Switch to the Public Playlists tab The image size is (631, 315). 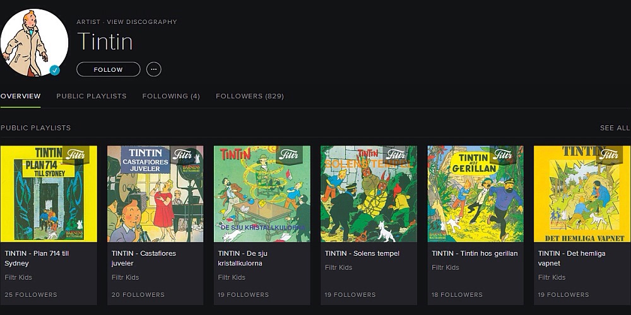[x=91, y=96]
